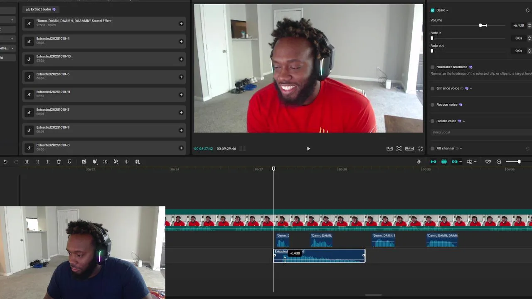The width and height of the screenshot is (532, 299).
Task: Select the selected Extracted audio clip in timeline
Action: click(319, 256)
